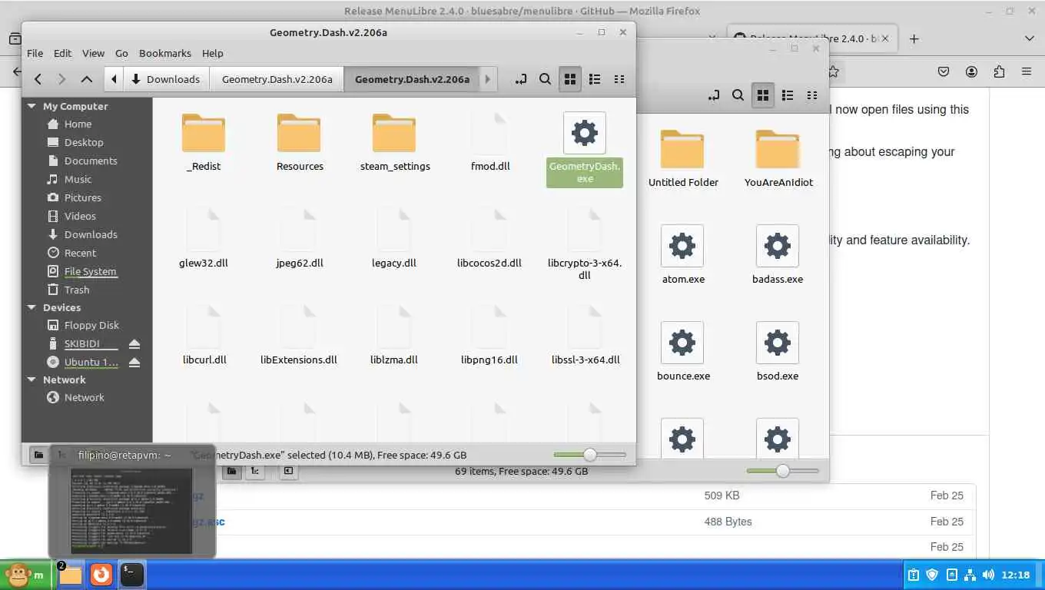This screenshot has width=1045, height=590.
Task: Open the volume tray icon
Action: tap(987, 575)
